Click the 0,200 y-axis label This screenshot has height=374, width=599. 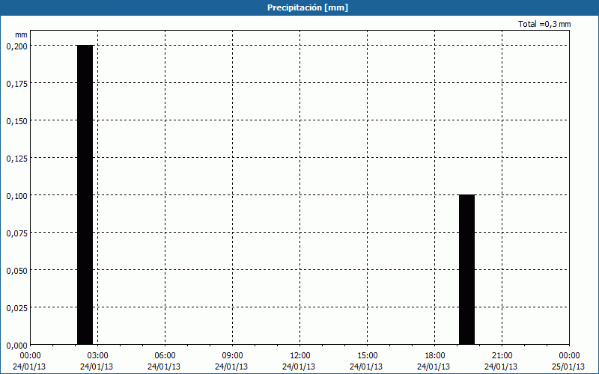pos(16,46)
